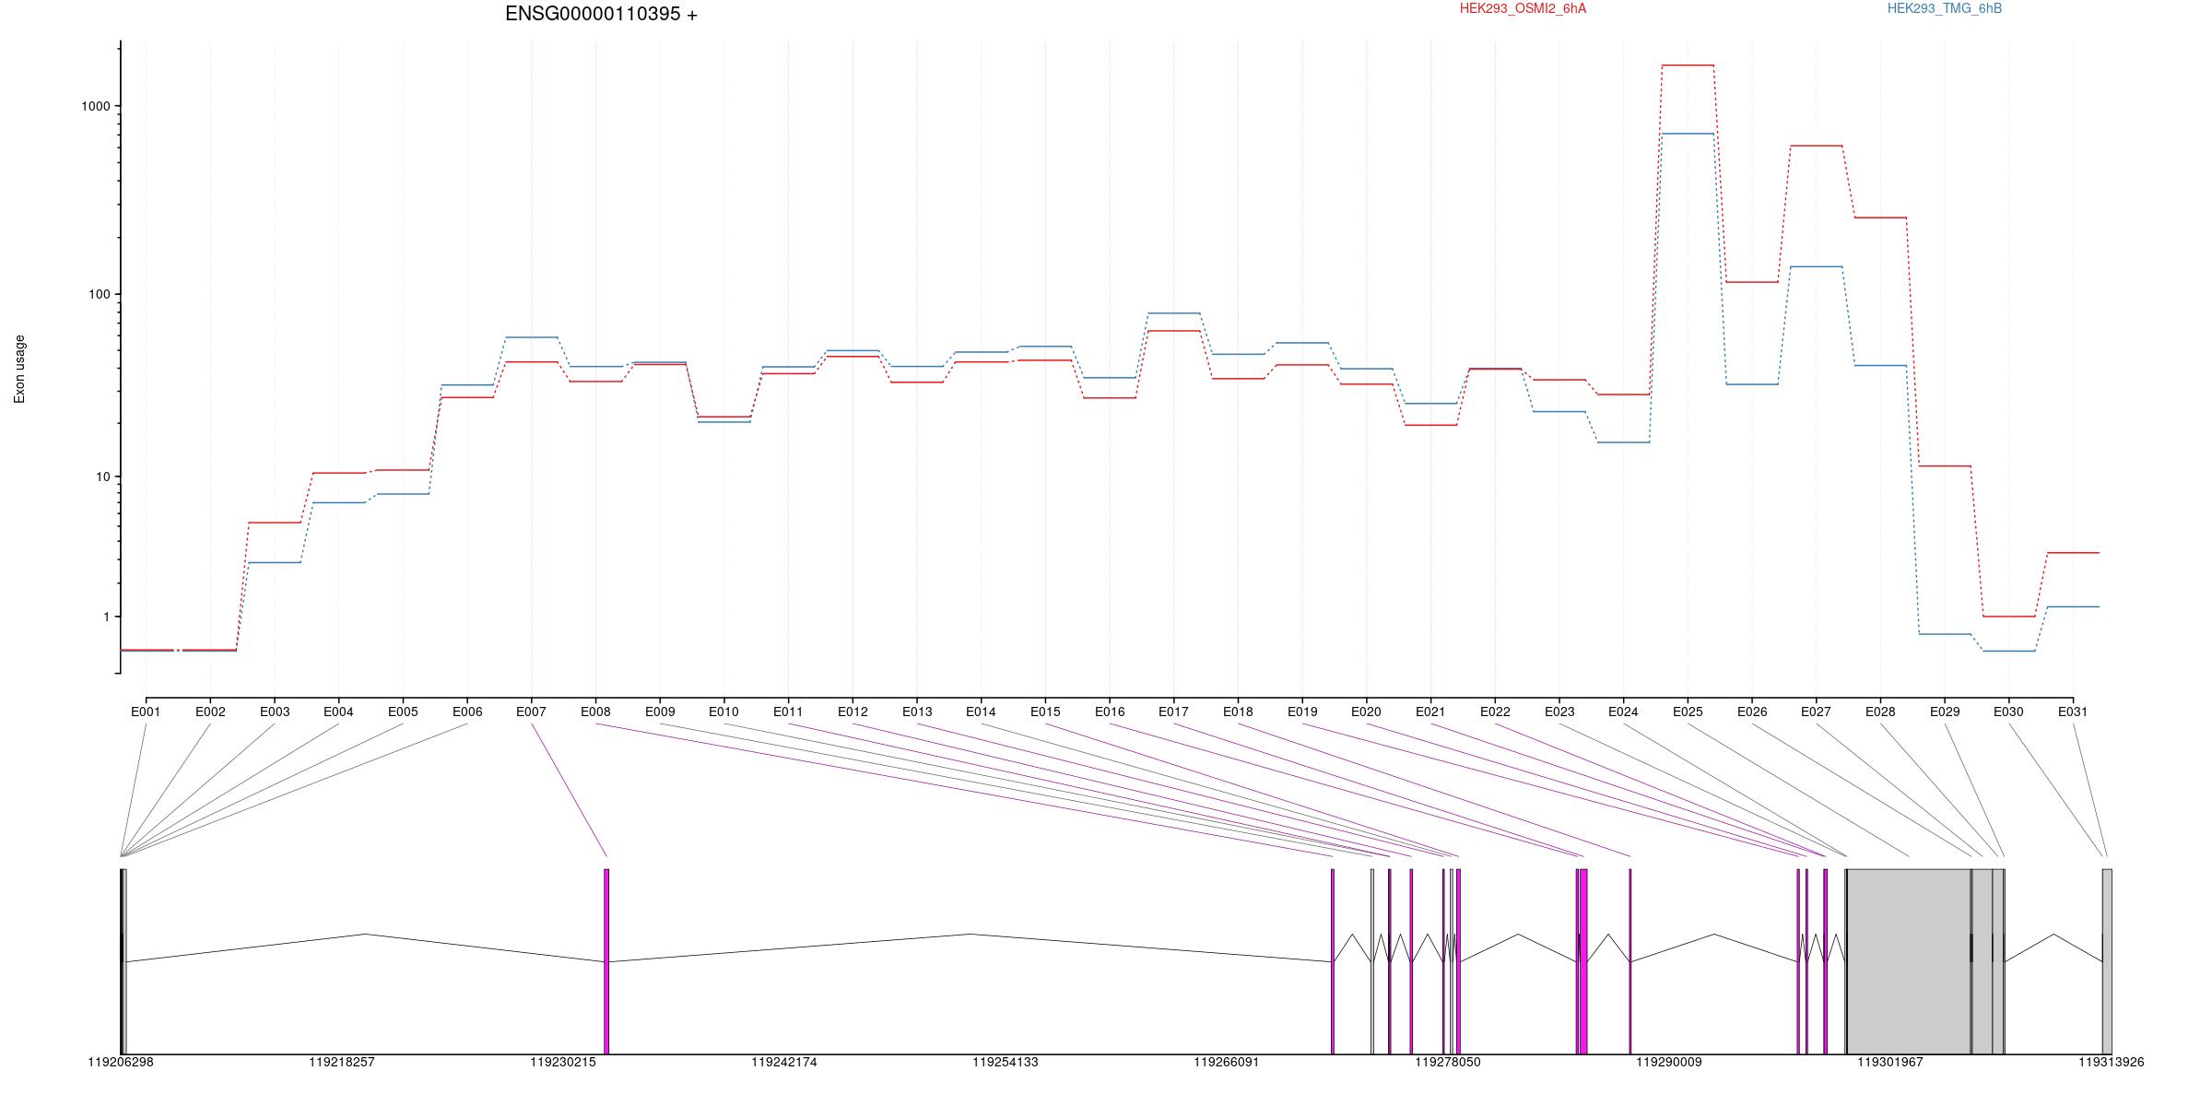This screenshot has height=1106, width=2212.
Task: Click the red E025 peak segment
Action: (x=1688, y=65)
